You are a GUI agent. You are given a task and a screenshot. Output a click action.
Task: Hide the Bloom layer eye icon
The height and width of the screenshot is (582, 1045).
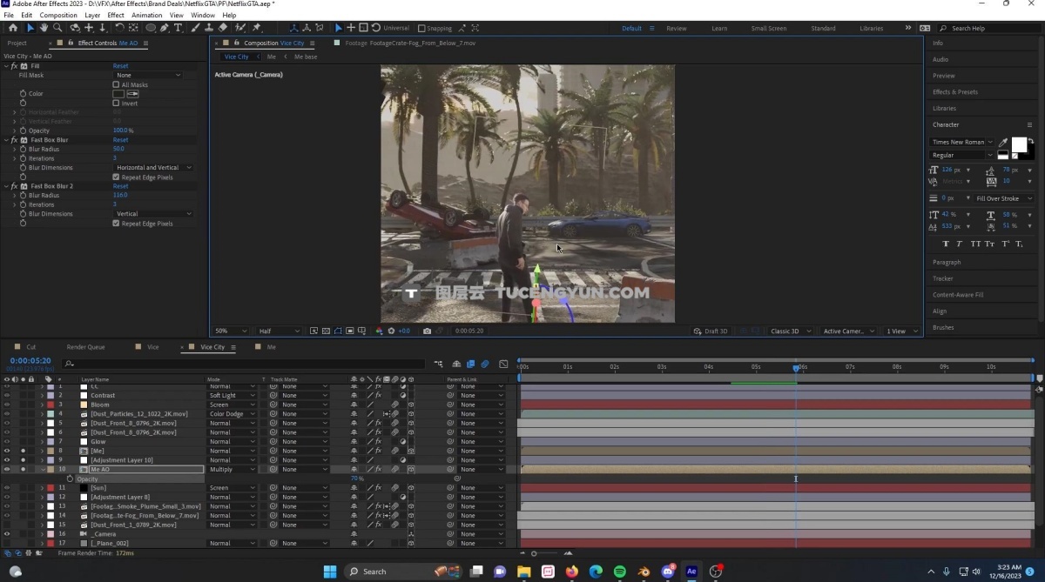(7, 405)
